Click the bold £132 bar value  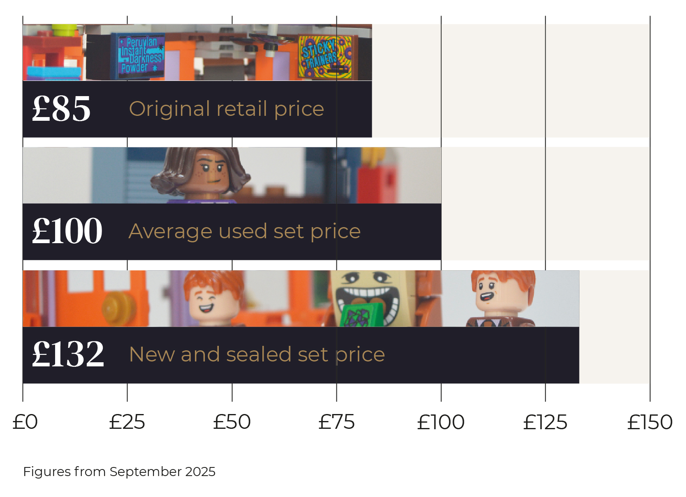tap(68, 354)
